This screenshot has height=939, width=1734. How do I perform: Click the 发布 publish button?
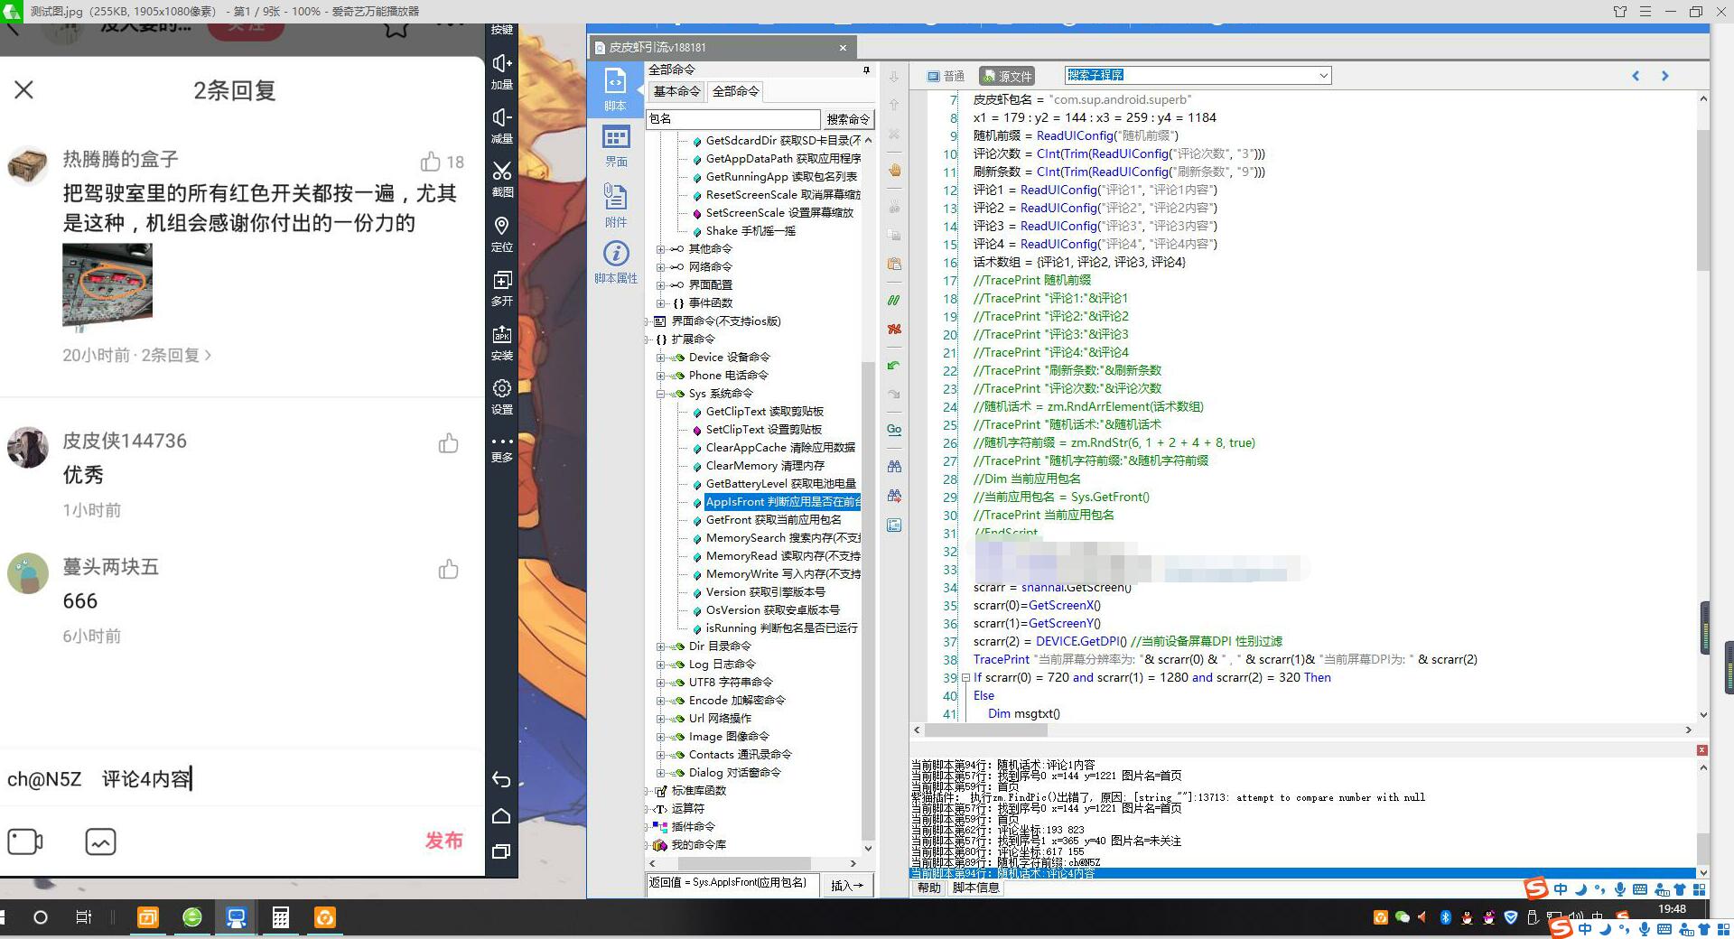pyautogui.click(x=443, y=841)
